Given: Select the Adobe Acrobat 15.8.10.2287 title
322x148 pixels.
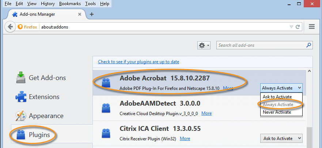Looking at the screenshot, I should point(165,78).
